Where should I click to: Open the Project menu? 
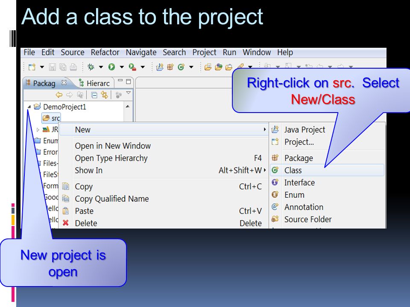204,52
